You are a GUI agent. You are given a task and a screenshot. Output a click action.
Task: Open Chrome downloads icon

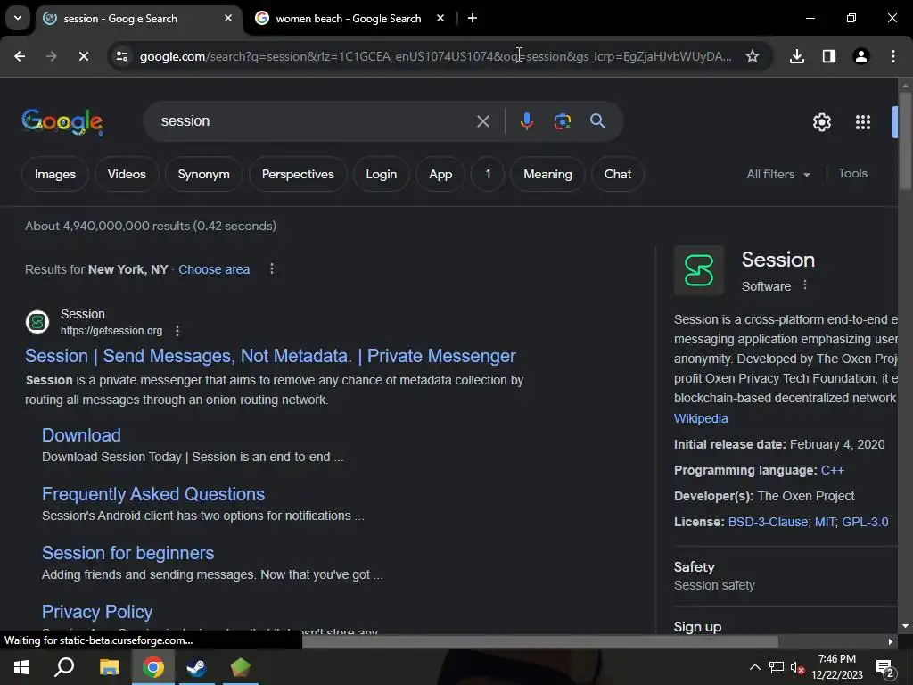coord(797,56)
